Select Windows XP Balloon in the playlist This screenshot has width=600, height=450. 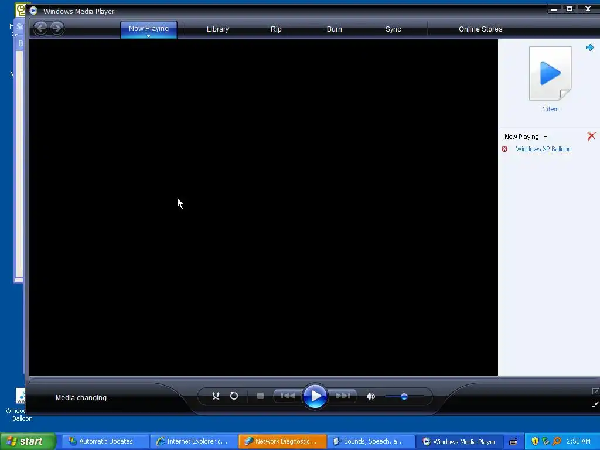click(x=543, y=149)
